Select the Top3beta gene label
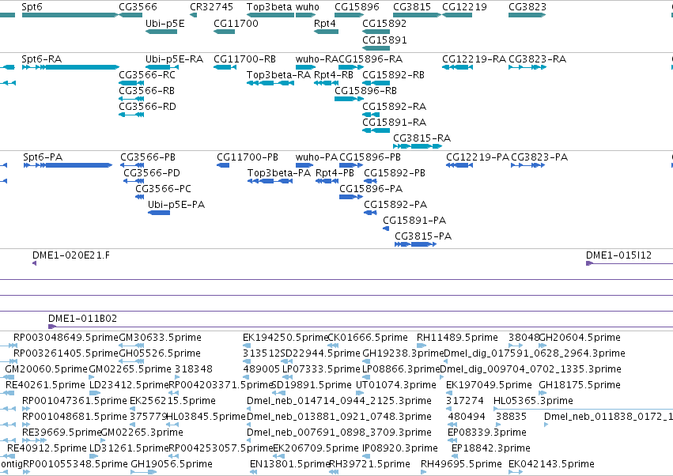This screenshot has width=673, height=476. point(269,7)
